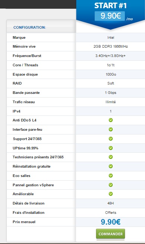Screen dimensions: 145x244
Task: Click the 1 Gbps value
Action: point(111,93)
